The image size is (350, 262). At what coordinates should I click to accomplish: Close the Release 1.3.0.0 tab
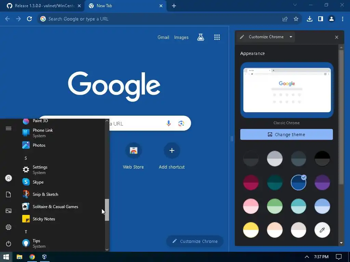click(79, 6)
